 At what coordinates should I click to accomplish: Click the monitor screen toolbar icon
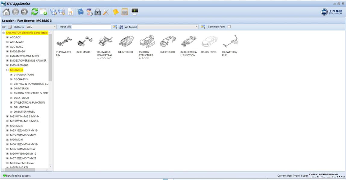point(135,11)
